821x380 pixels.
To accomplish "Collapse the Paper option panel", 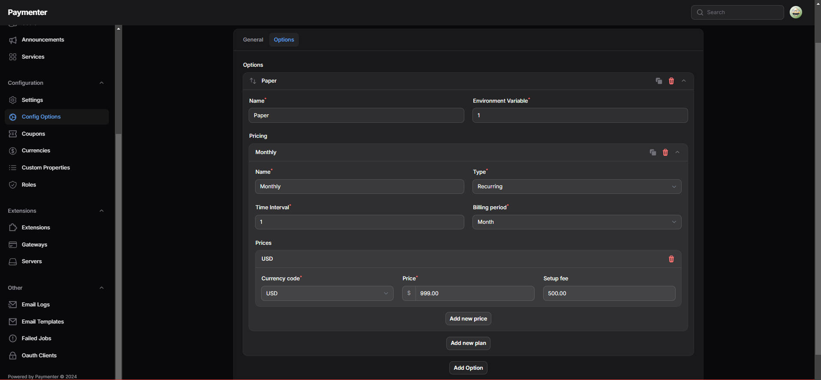I will pyautogui.click(x=684, y=81).
